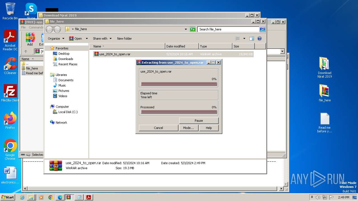Click the Search file_here field

point(229,29)
